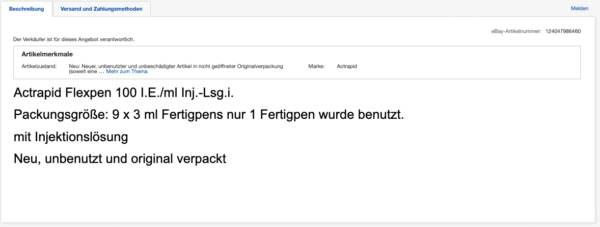The height and width of the screenshot is (227, 600).
Task: Click the Verkäufer responsibility notice text
Action: coord(74,39)
